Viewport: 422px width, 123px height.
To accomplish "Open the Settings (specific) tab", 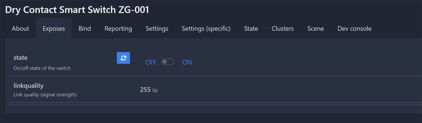I will click(x=206, y=29).
